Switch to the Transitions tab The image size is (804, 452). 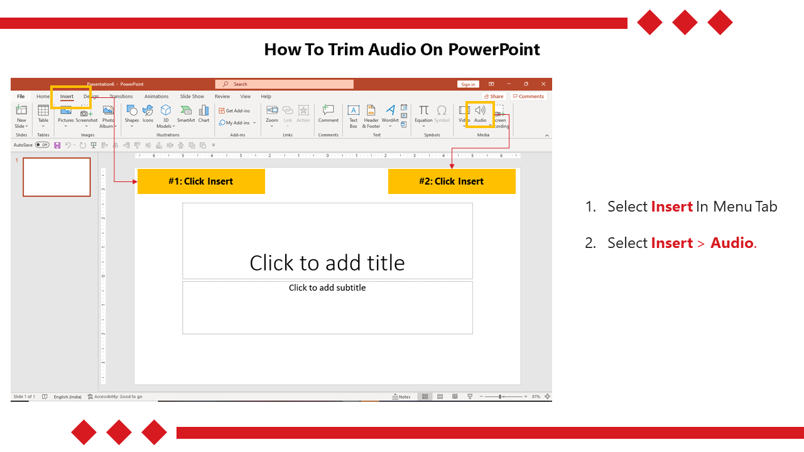click(121, 97)
